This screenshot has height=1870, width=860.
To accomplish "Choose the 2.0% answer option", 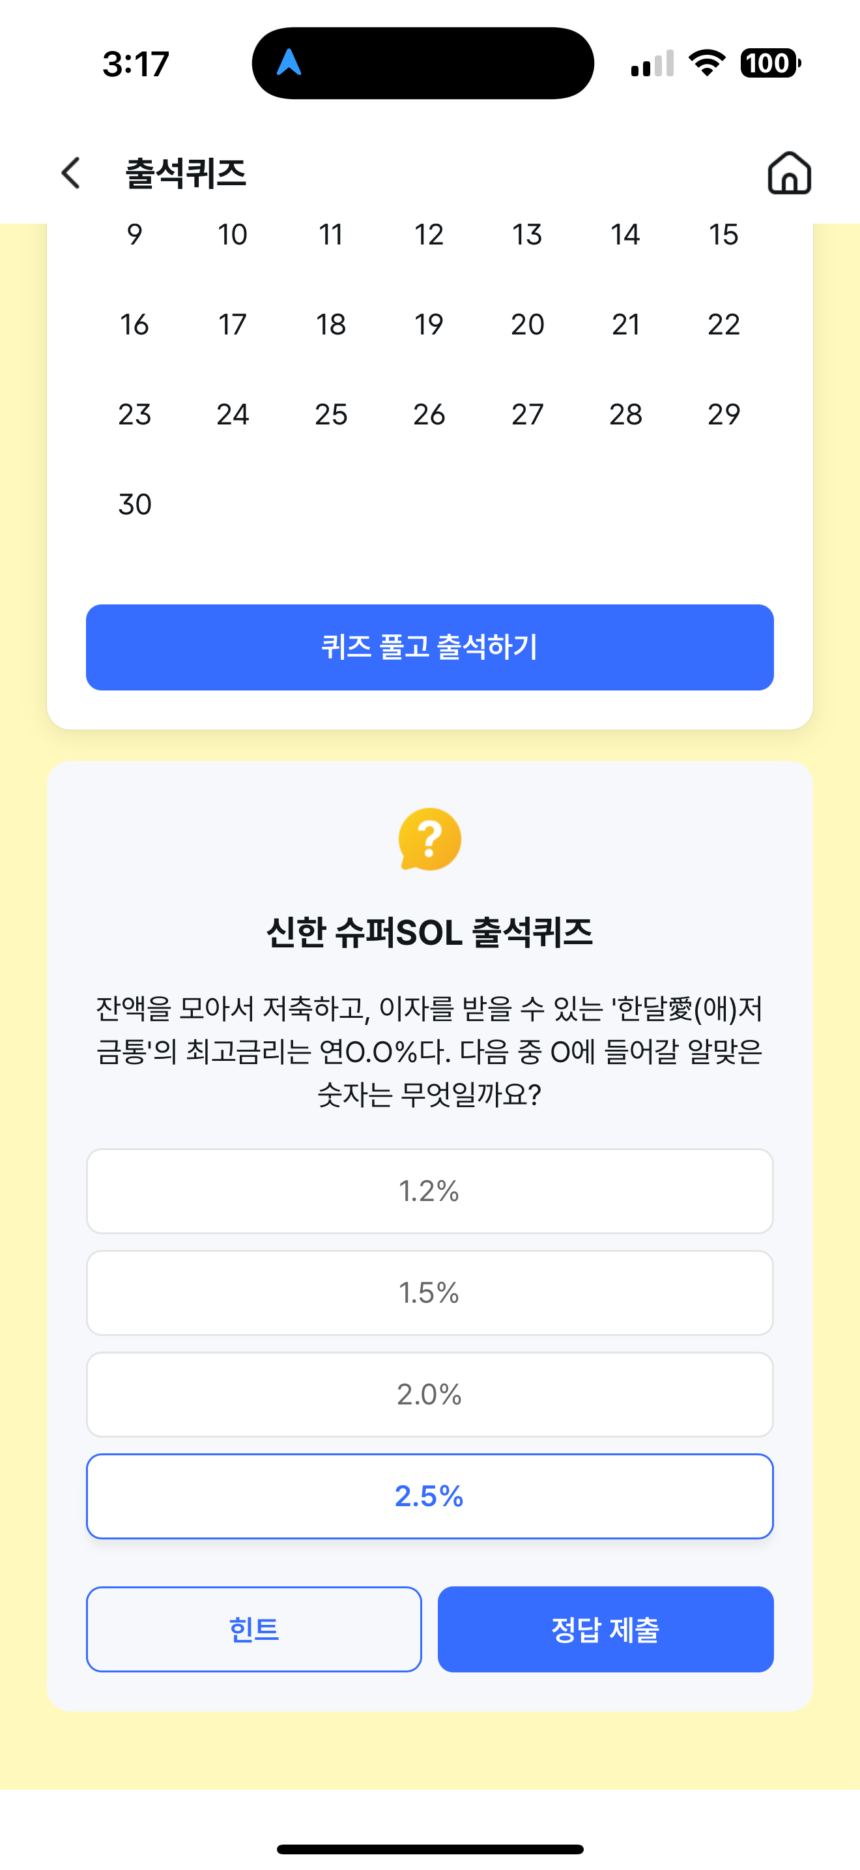I will (430, 1394).
